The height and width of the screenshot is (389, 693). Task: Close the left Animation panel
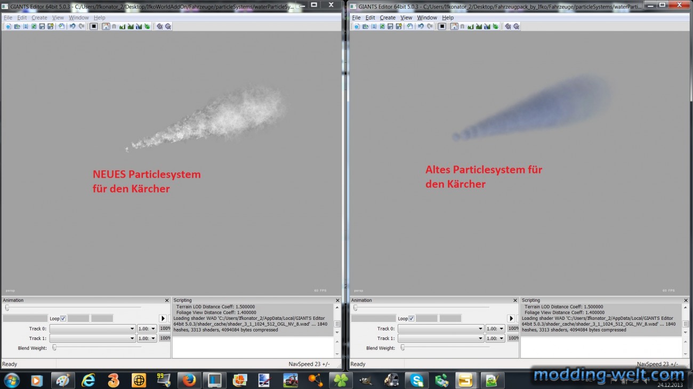pos(167,300)
